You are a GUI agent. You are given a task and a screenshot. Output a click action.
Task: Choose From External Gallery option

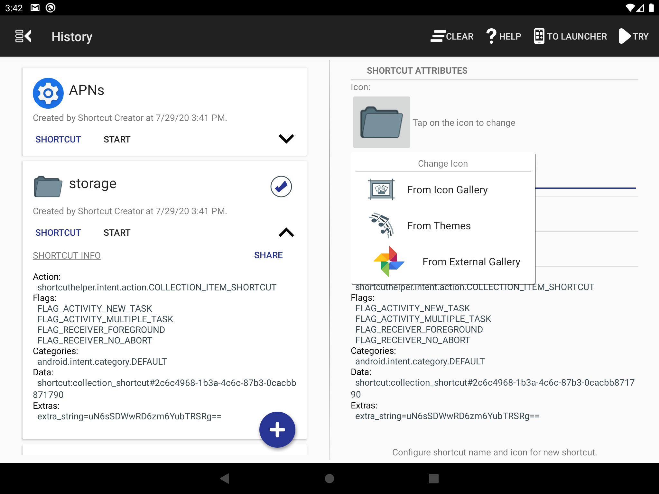tap(443, 262)
